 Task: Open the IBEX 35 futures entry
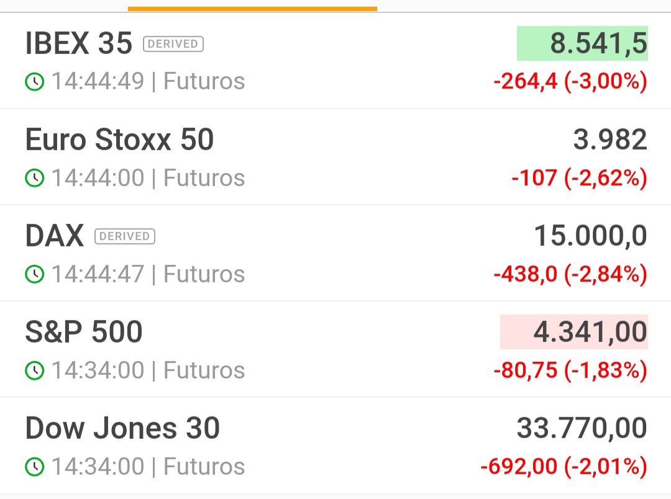[x=335, y=61]
